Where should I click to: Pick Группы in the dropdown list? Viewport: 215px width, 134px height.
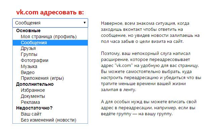[50, 54]
